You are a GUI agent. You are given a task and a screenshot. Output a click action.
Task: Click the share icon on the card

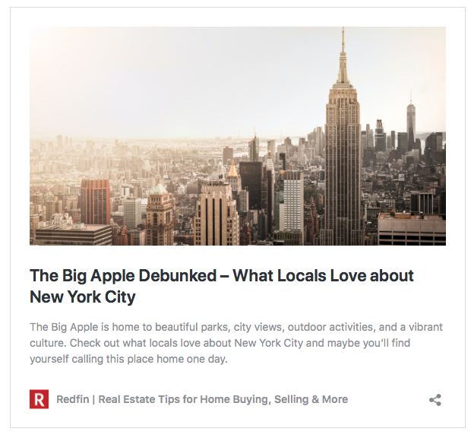435,400
